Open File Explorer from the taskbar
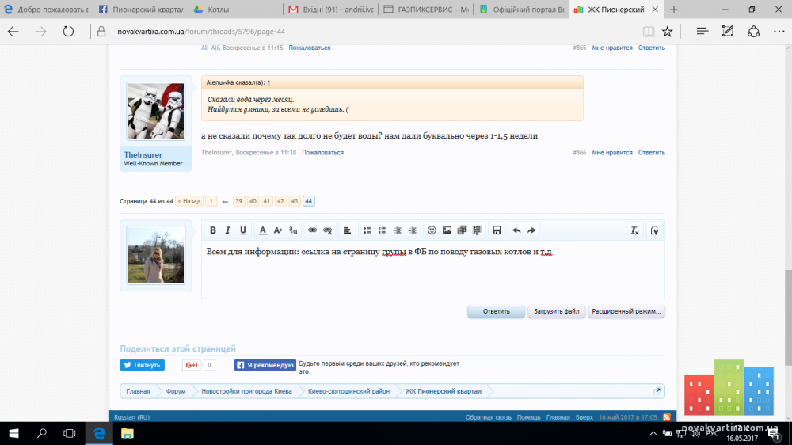This screenshot has width=792, height=445. pyautogui.click(x=128, y=433)
